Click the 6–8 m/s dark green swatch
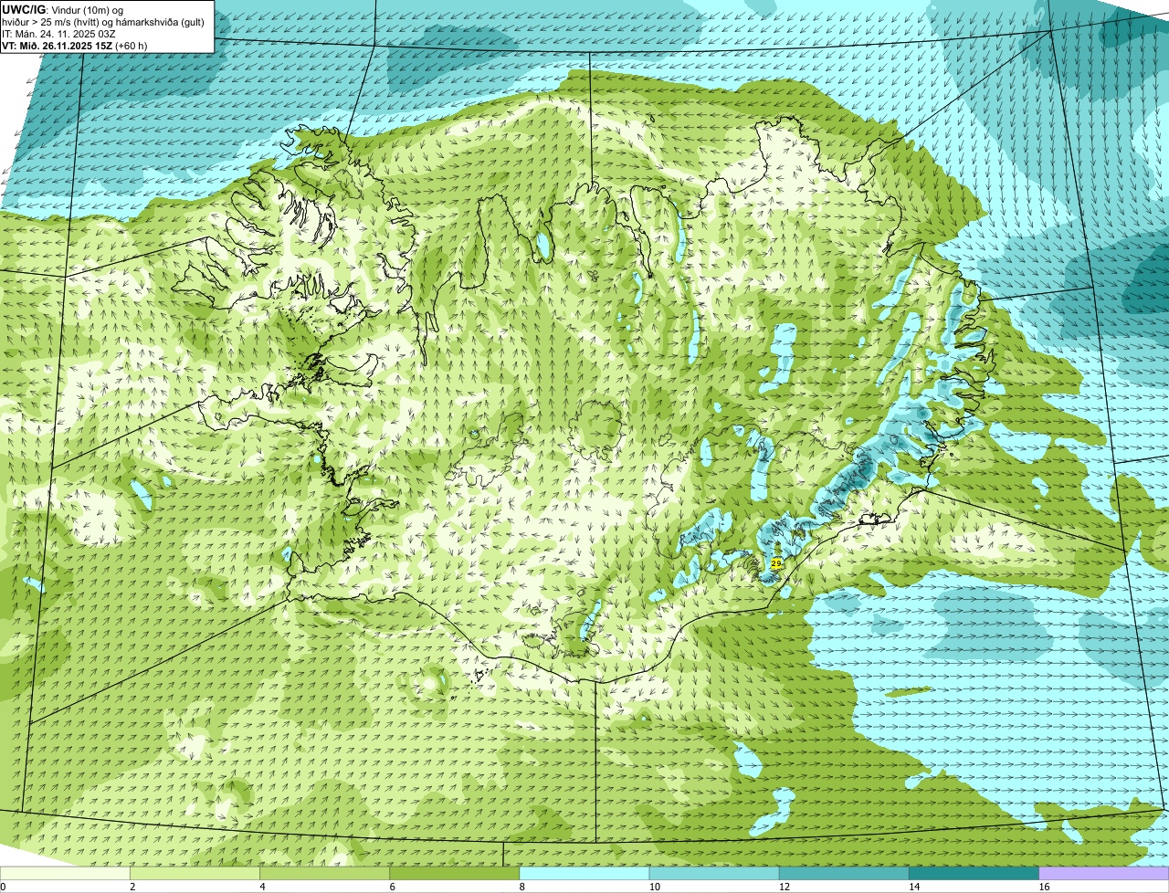The height and width of the screenshot is (893, 1169). click(x=455, y=874)
